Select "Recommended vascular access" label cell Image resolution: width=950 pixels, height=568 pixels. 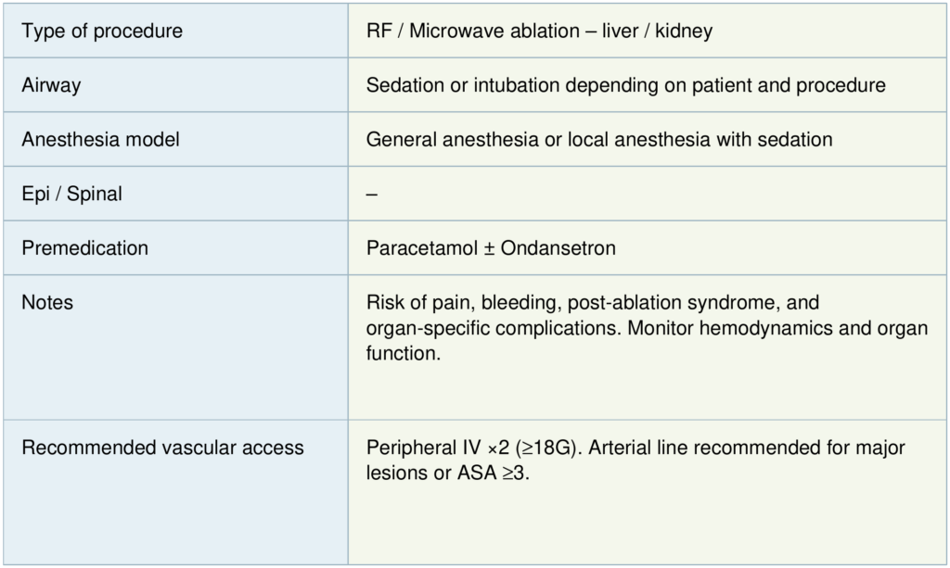162,448
